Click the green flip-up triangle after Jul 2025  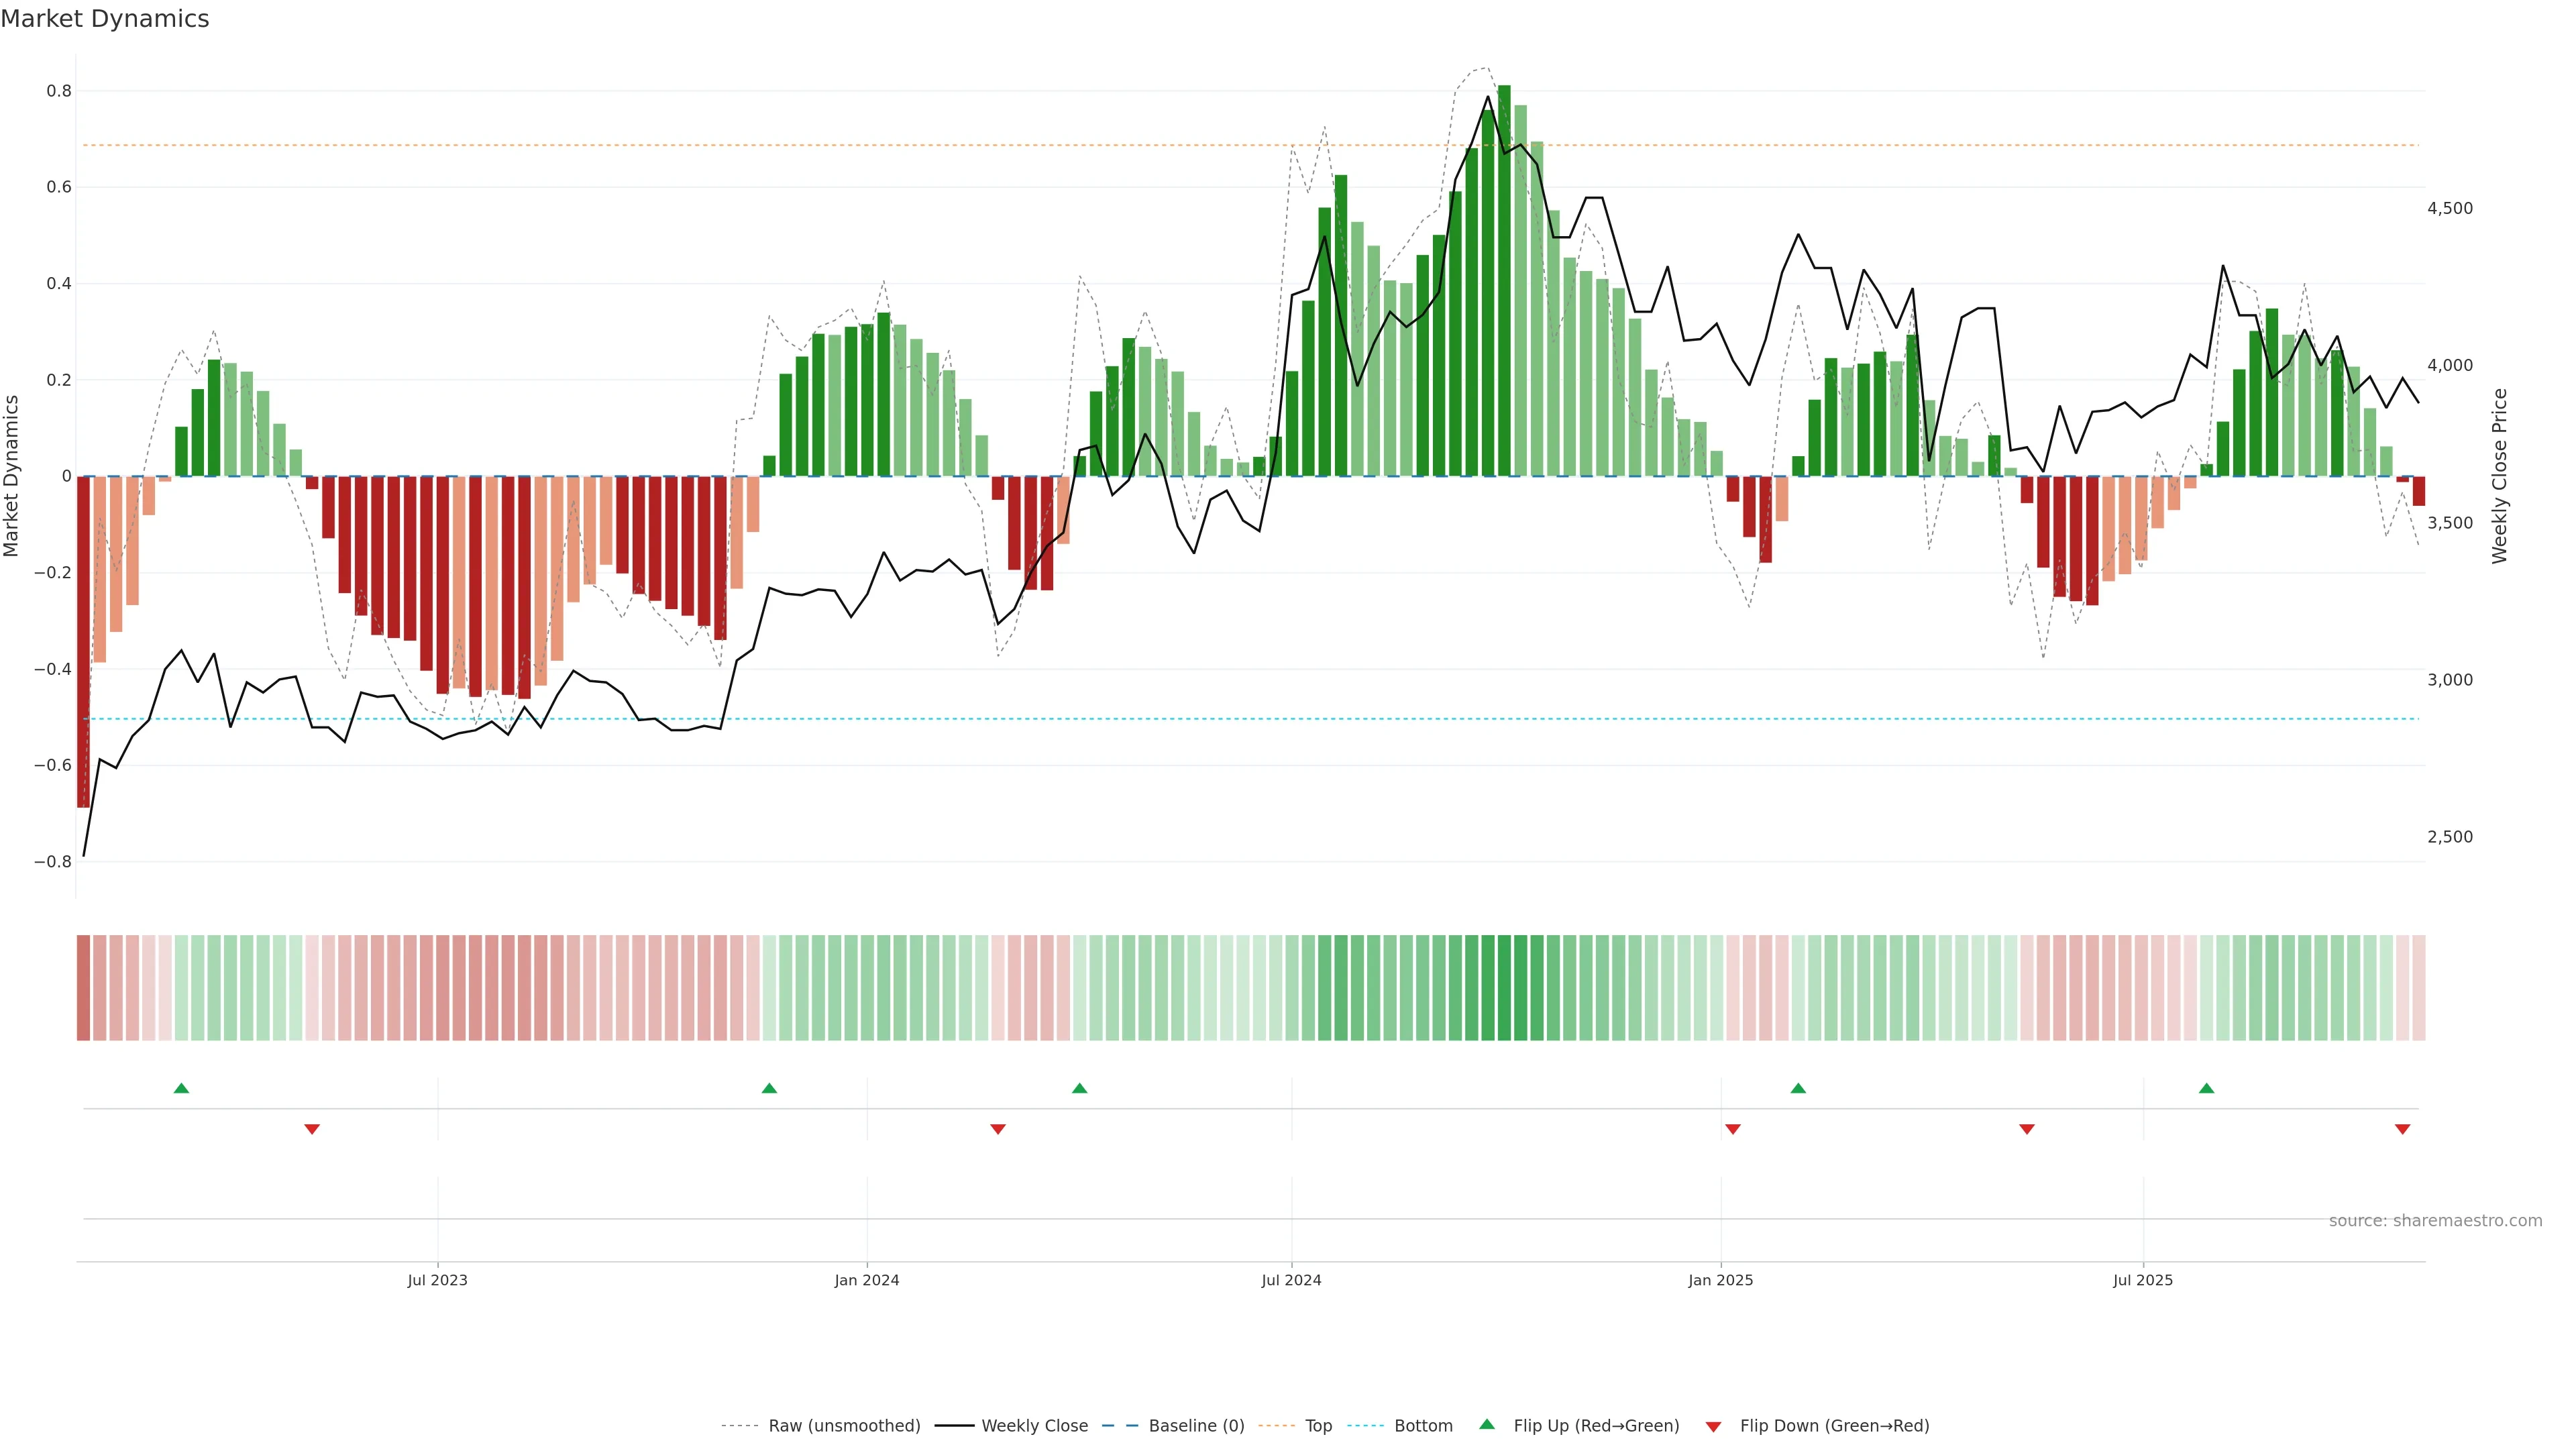[2206, 1088]
